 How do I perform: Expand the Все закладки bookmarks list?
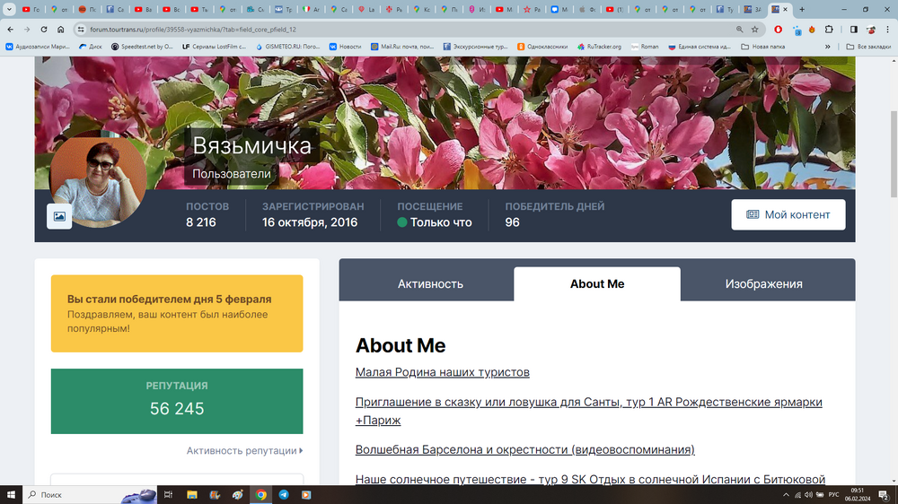click(x=869, y=46)
